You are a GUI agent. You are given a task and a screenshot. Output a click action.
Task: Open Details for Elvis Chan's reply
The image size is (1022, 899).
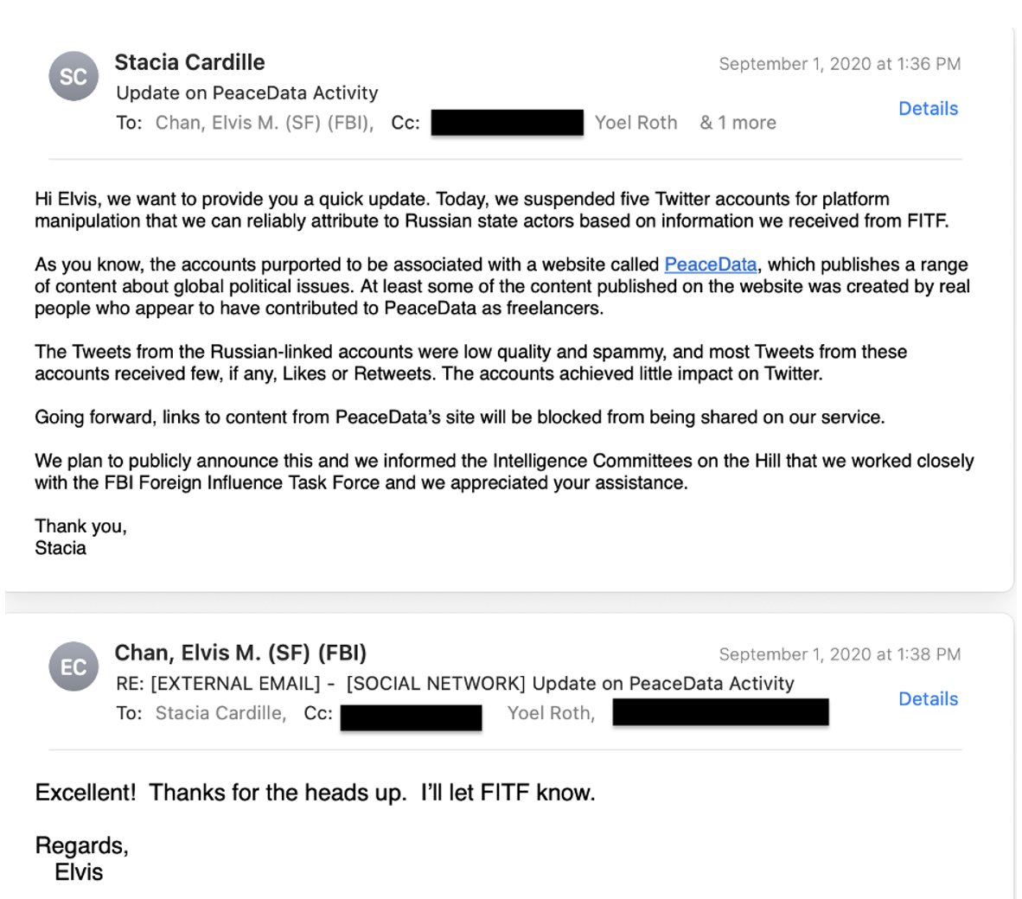click(928, 699)
